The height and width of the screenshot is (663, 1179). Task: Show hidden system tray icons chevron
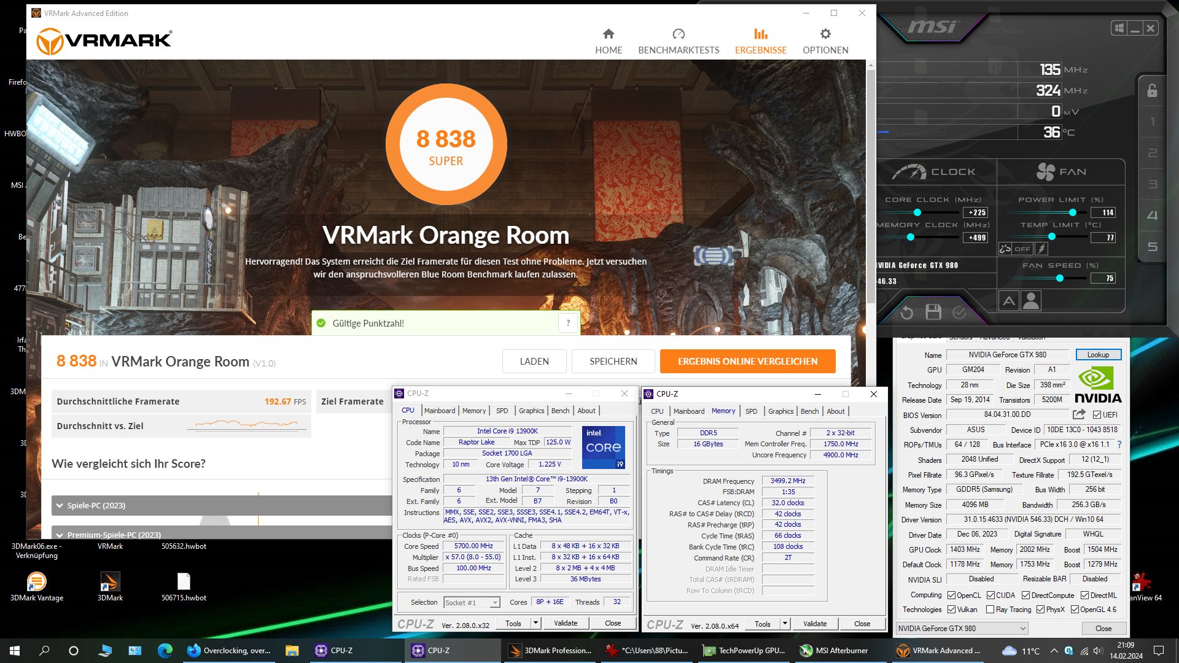coord(1054,651)
